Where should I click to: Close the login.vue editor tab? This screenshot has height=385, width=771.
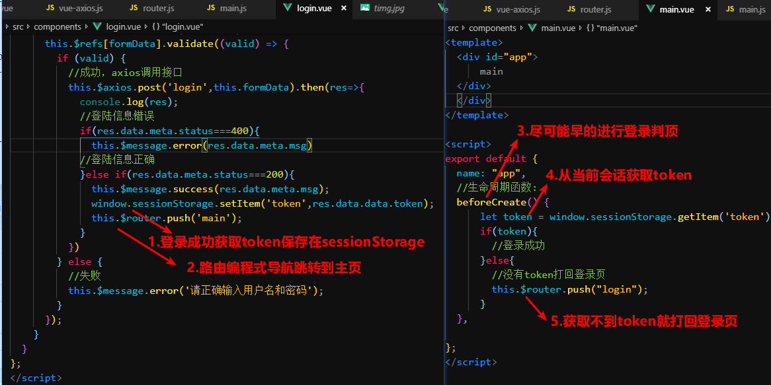tap(345, 9)
